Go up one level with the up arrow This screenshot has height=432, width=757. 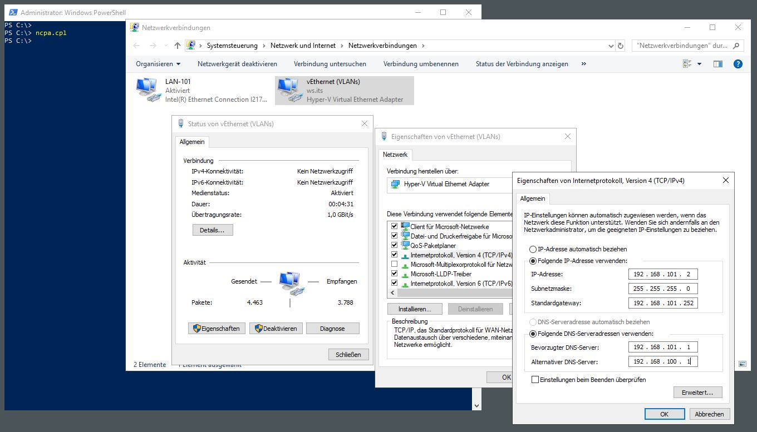(x=178, y=46)
